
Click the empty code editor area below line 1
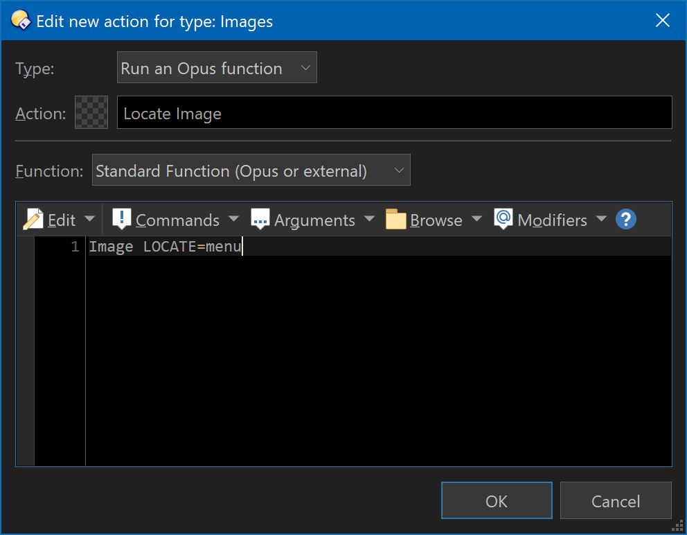378,360
